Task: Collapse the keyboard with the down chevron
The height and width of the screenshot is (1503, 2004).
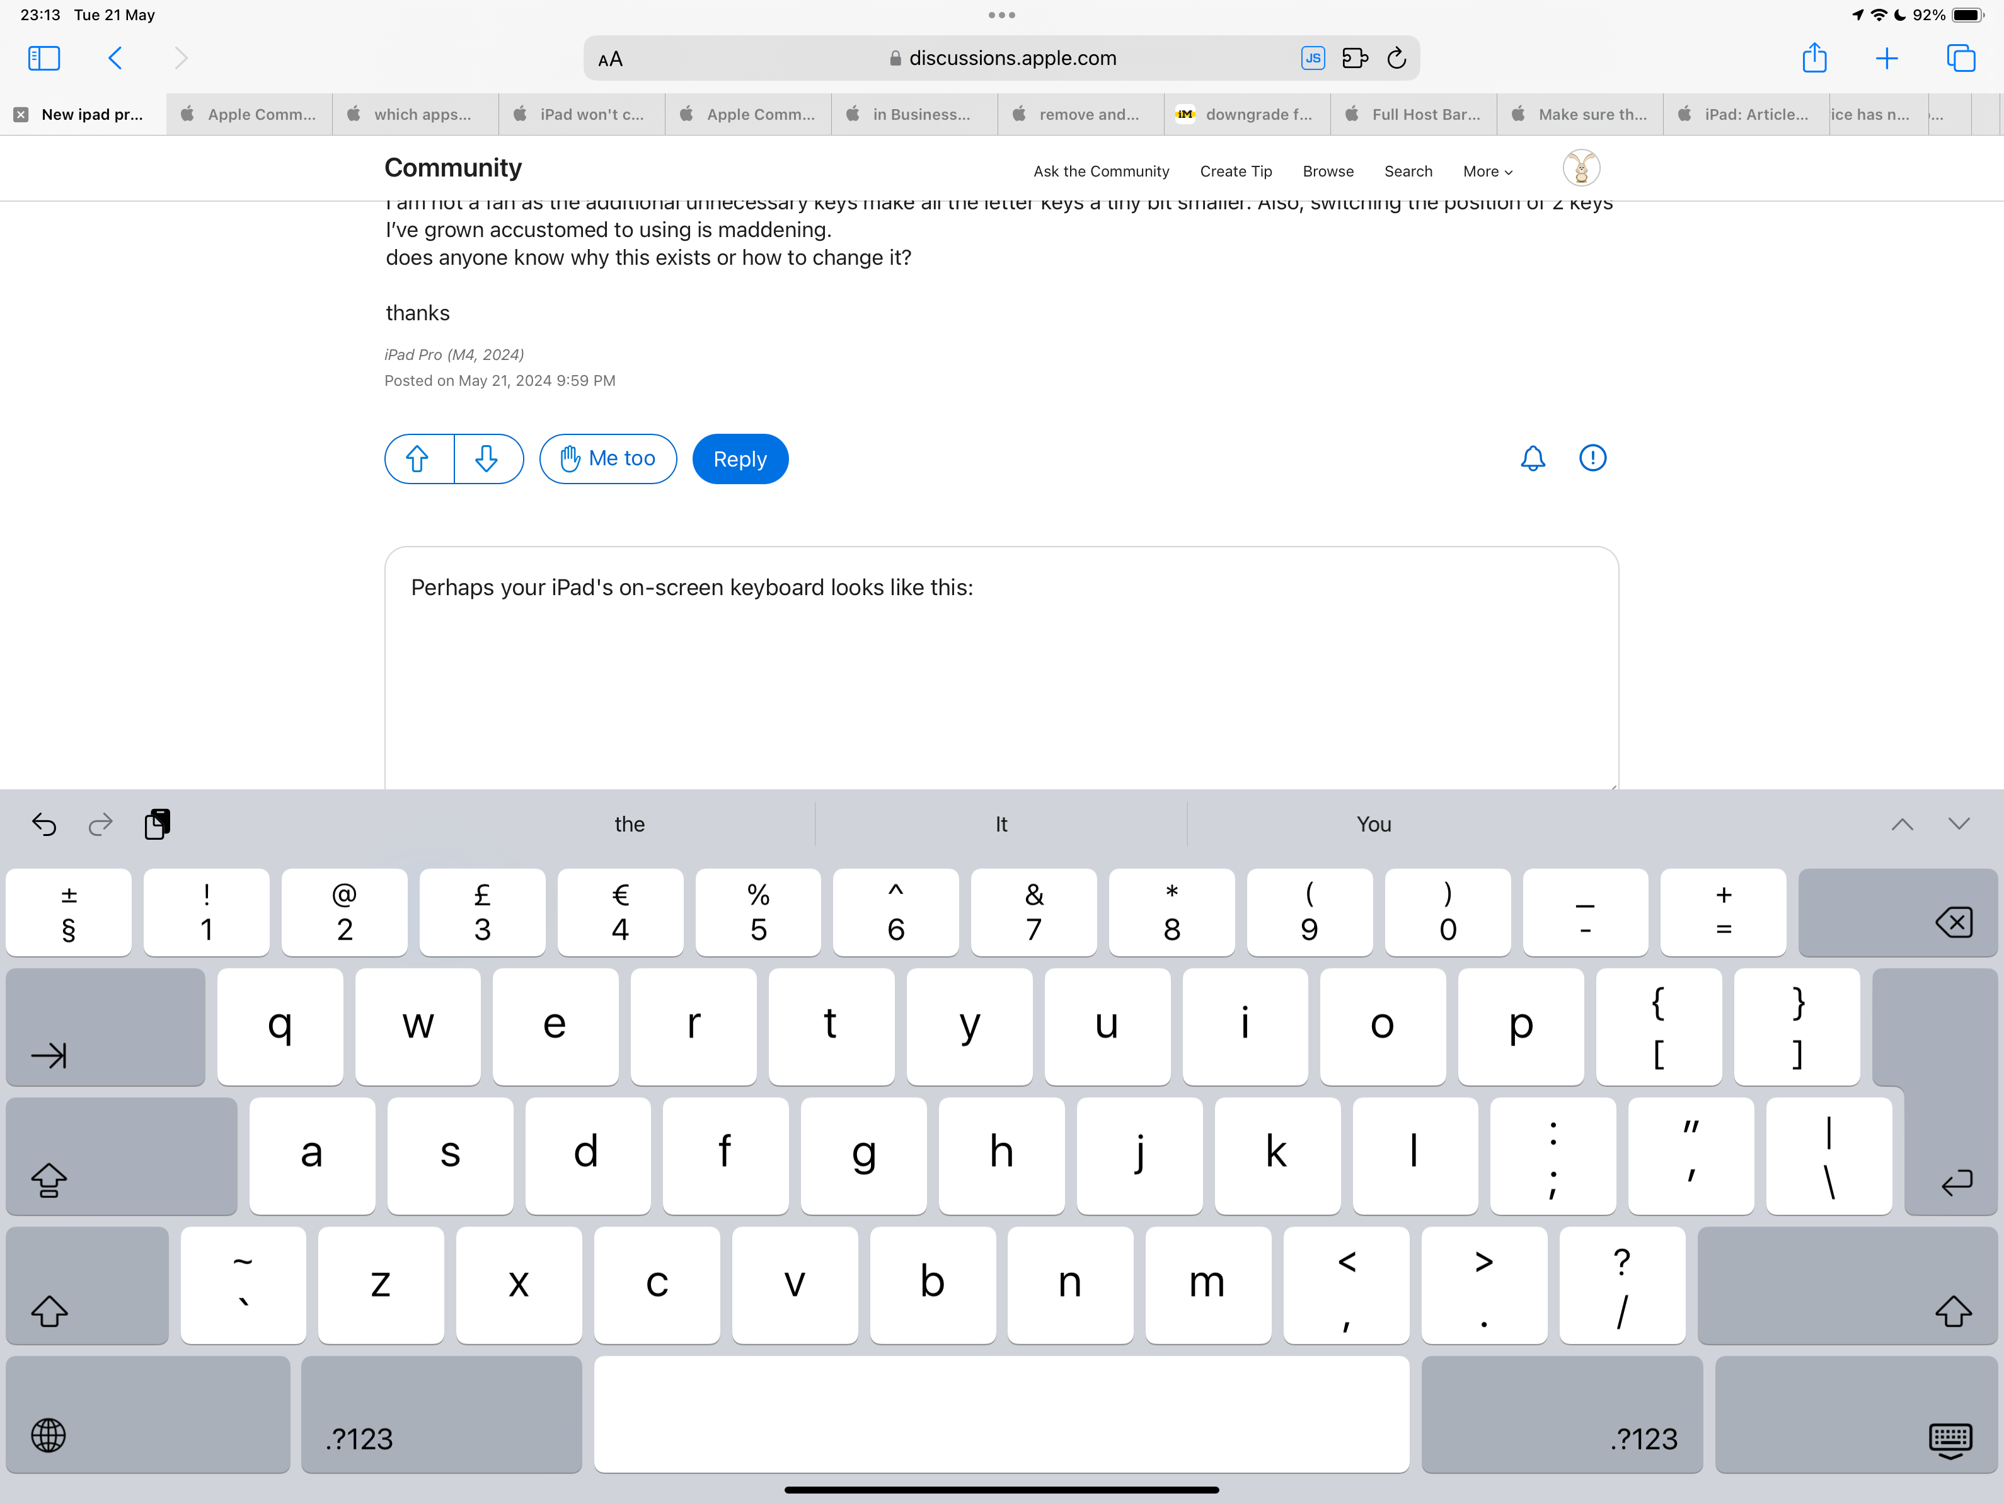Action: pyautogui.click(x=1960, y=824)
